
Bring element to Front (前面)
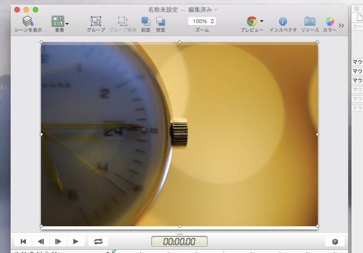[146, 21]
